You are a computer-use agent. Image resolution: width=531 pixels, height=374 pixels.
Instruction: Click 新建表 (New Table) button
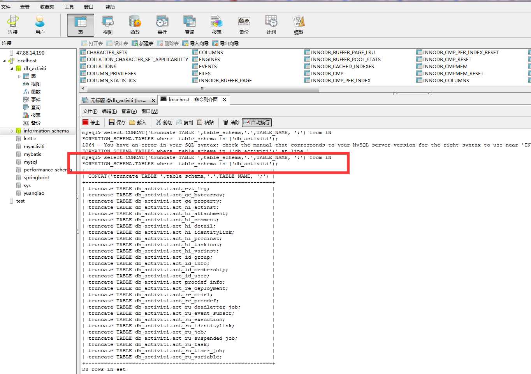[143, 43]
